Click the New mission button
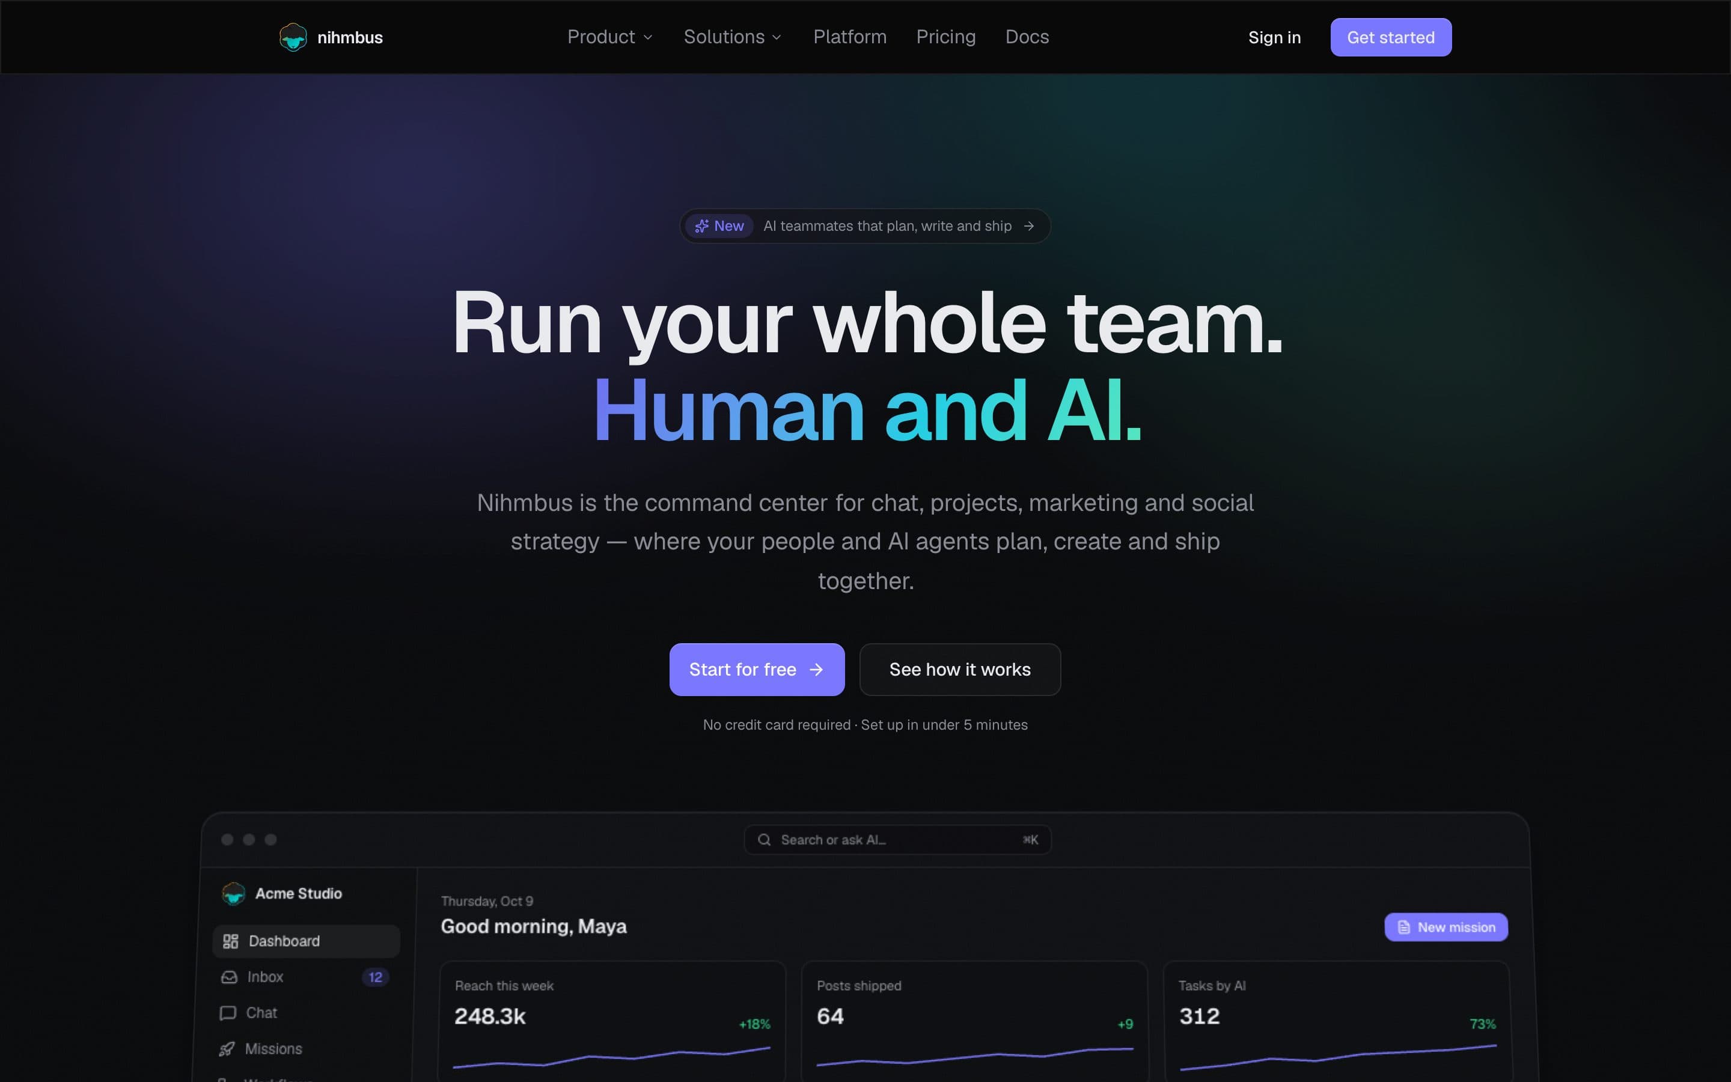1731x1082 pixels. pyautogui.click(x=1446, y=927)
